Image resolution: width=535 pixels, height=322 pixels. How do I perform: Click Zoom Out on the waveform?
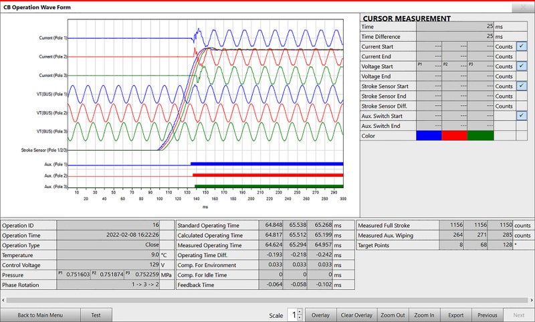coord(393,315)
